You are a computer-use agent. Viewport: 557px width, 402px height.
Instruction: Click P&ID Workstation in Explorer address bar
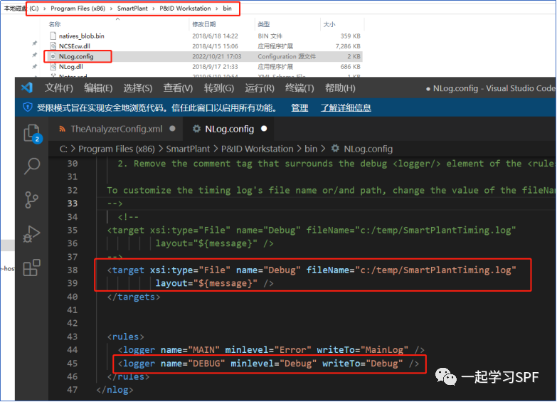[x=185, y=8]
